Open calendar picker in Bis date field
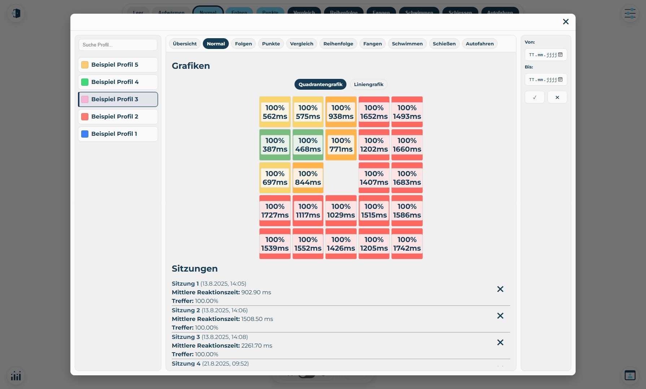Image resolution: width=646 pixels, height=389 pixels. 560,80
